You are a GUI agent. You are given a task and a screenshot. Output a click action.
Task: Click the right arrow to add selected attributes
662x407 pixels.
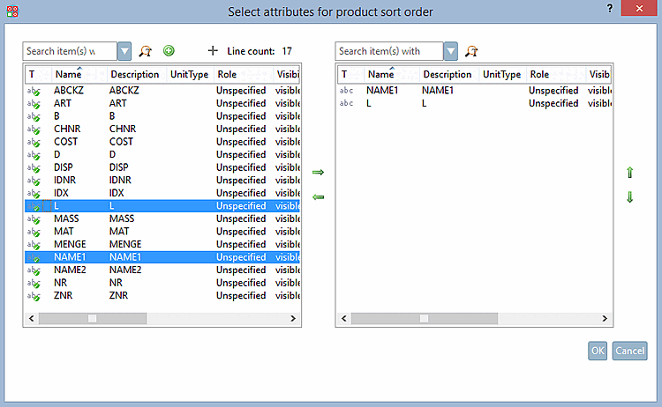pos(319,172)
